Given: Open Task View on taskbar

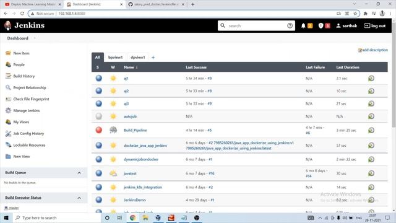Looking at the screenshot, I should [x=119, y=217].
